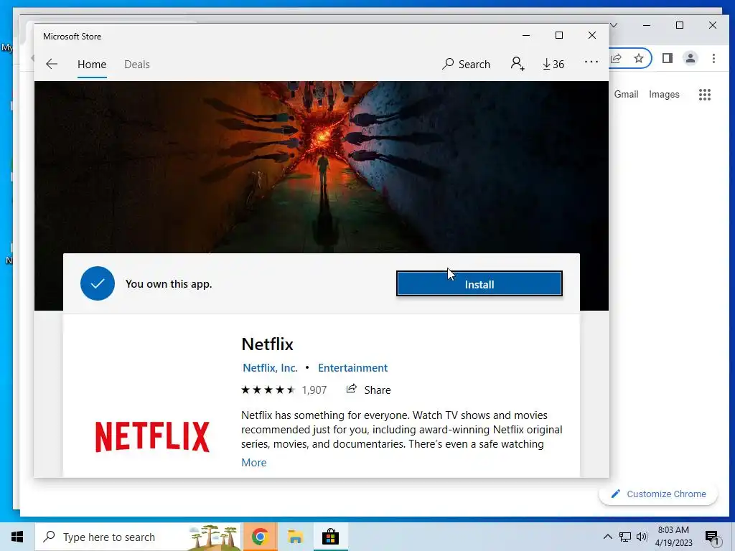Click Customize Chrome button
This screenshot has height=551, width=735.
[658, 494]
